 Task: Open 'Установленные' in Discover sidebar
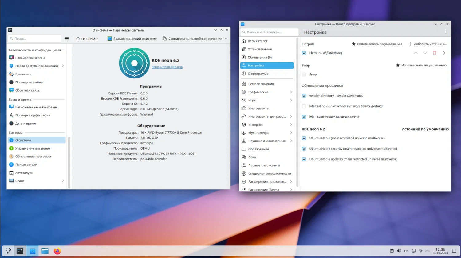(x=267, y=49)
